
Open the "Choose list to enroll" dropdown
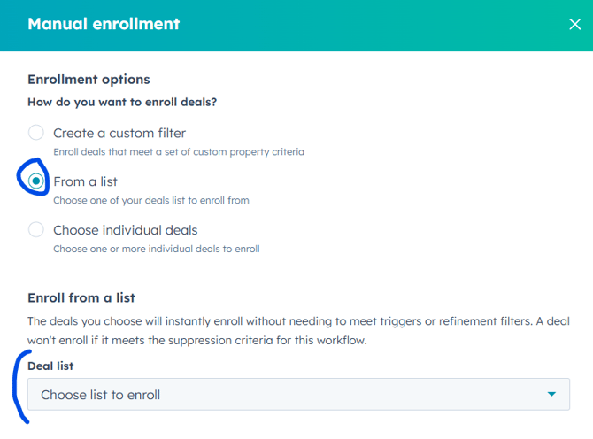298,395
